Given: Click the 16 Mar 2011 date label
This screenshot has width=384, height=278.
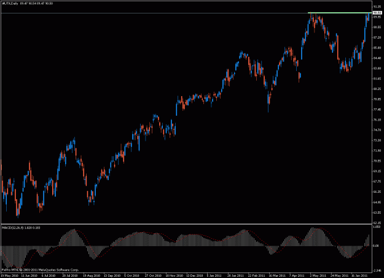Looking at the screenshot, I should [277, 276].
